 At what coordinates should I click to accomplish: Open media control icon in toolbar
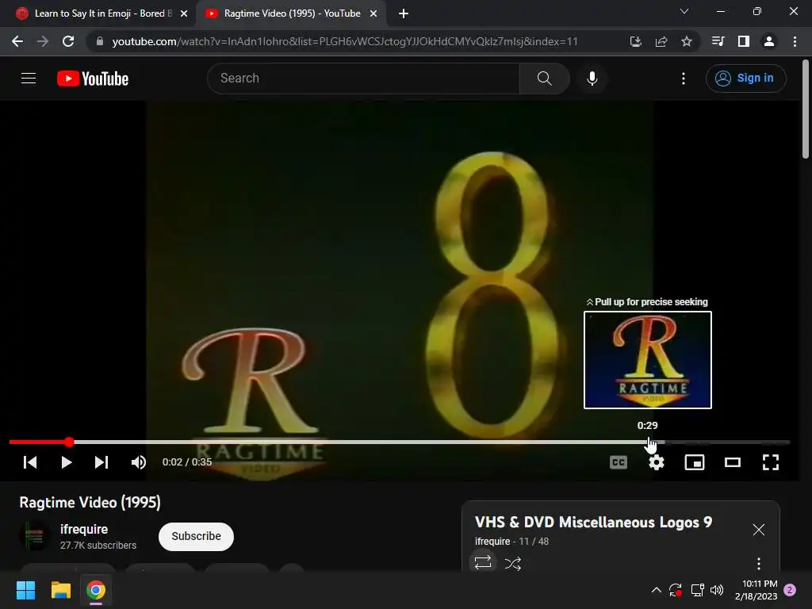click(x=718, y=41)
